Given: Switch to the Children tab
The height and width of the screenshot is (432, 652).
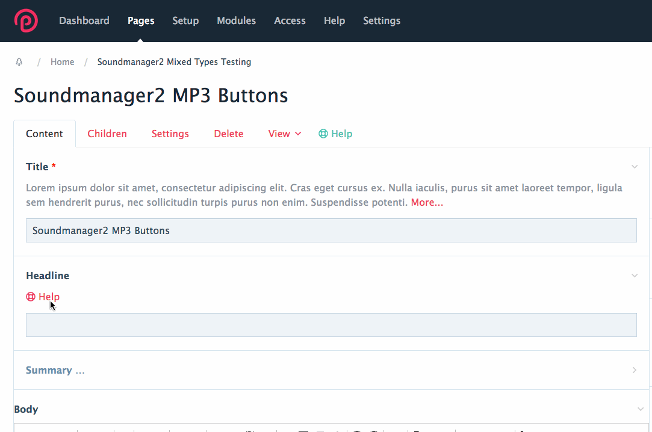Looking at the screenshot, I should [x=107, y=133].
